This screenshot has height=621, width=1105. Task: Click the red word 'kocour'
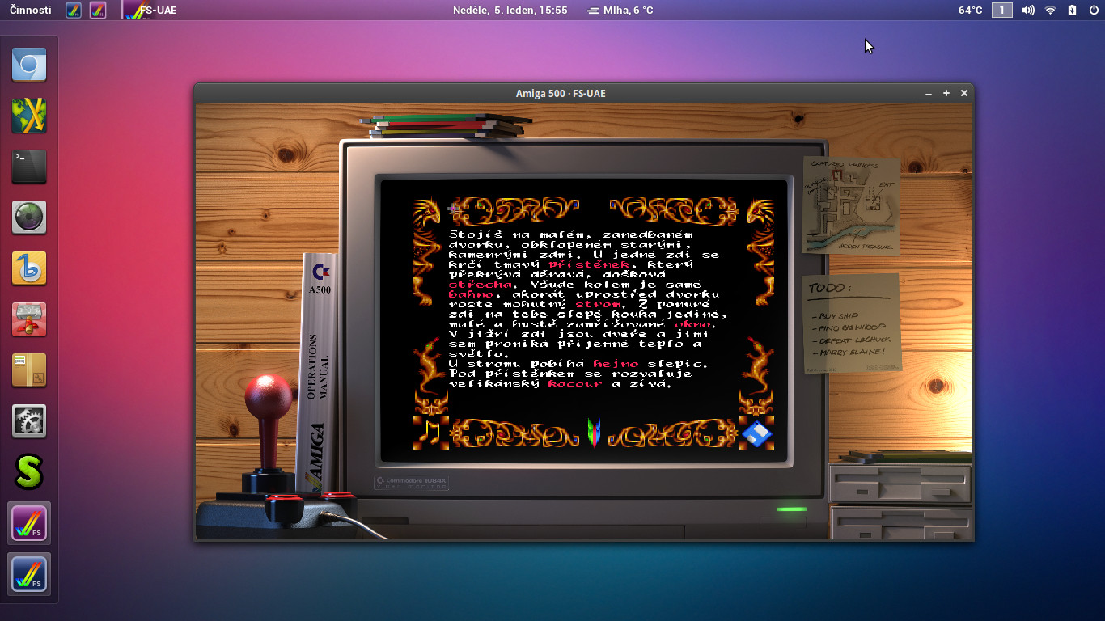[575, 384]
